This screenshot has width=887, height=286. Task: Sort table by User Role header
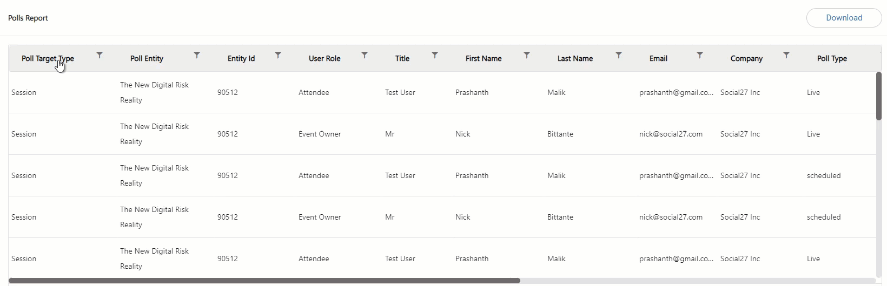tap(325, 58)
